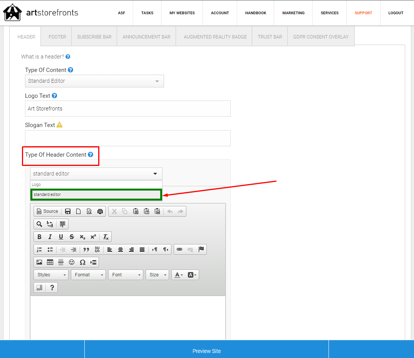Image resolution: width=414 pixels, height=358 pixels.
Task: Set text direction right to left
Action: pyautogui.click(x=166, y=249)
